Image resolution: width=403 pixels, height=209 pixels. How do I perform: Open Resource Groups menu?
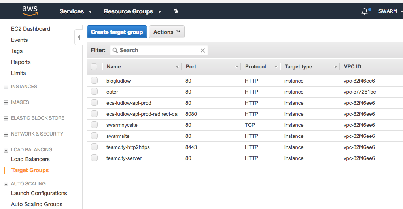pos(132,11)
